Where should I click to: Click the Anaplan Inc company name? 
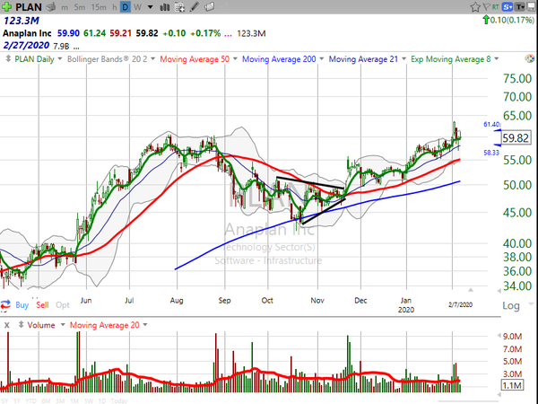[x=27, y=33]
